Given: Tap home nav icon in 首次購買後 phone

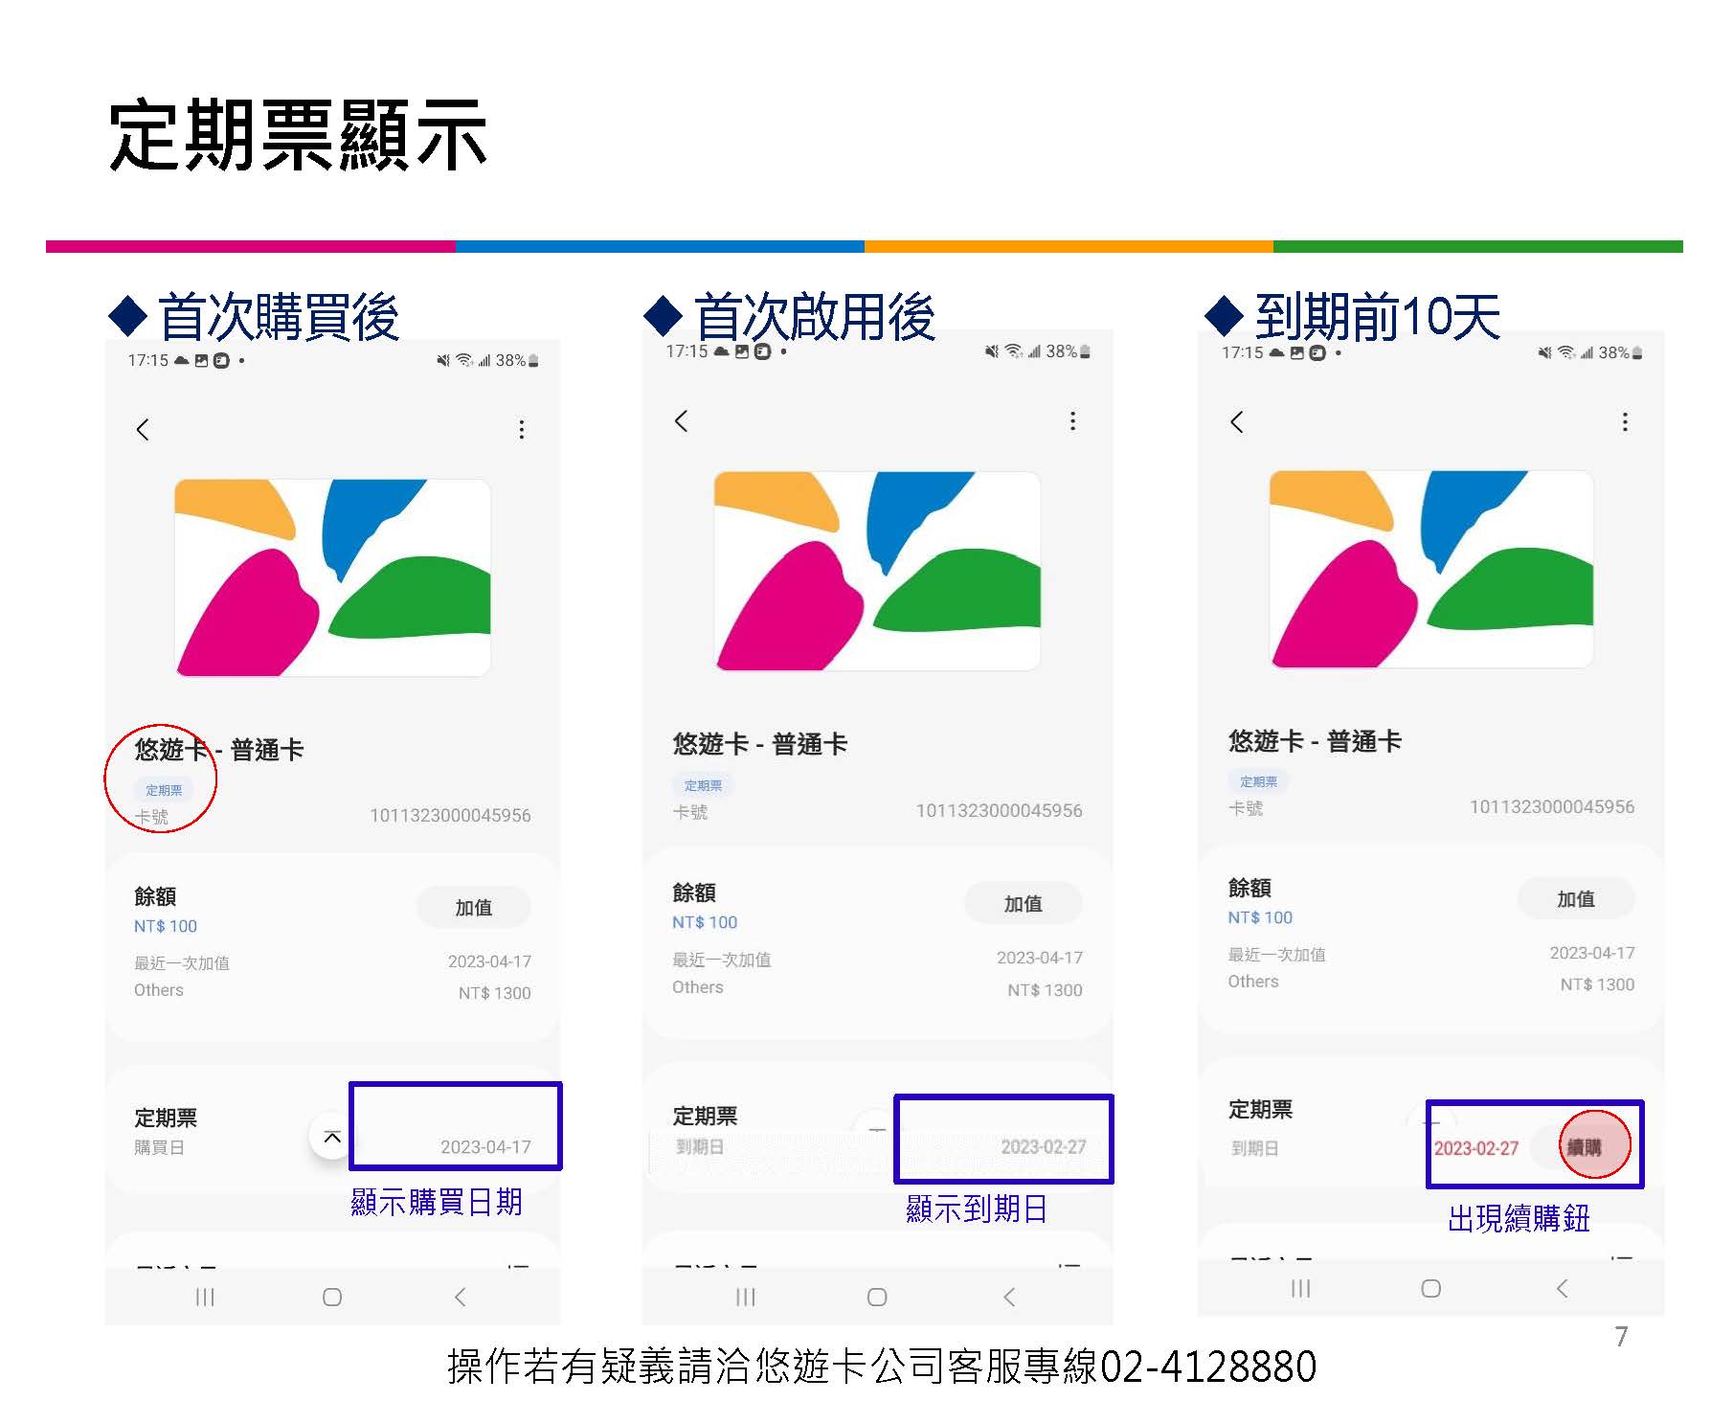Looking at the screenshot, I should pos(332,1297).
